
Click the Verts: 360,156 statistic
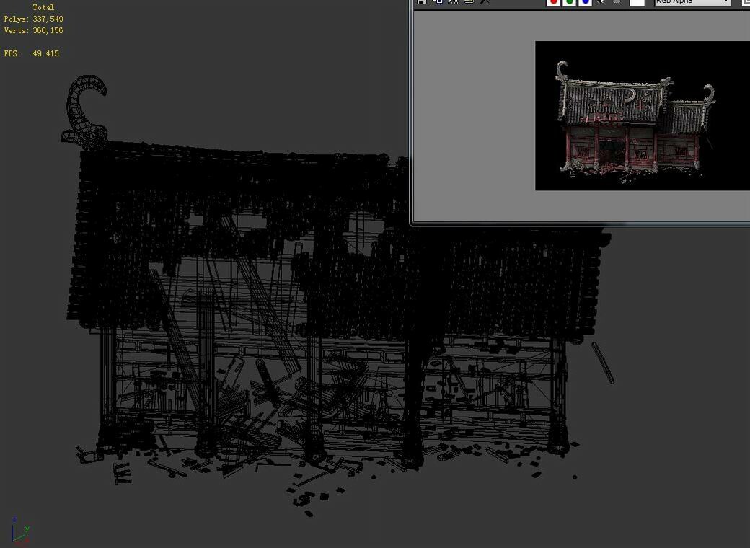[x=33, y=30]
